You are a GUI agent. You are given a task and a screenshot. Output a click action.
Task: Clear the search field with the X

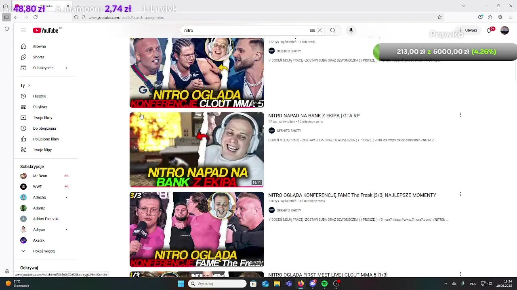(320, 30)
